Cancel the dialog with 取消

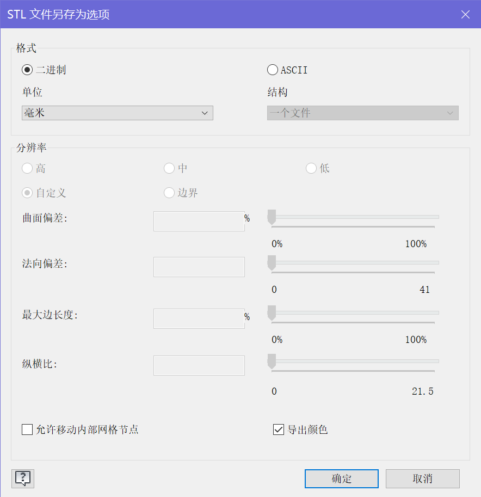pyautogui.click(x=422, y=478)
